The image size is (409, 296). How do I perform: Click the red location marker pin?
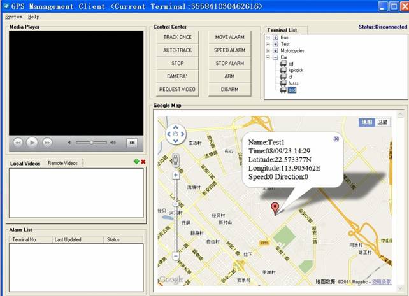coord(275,209)
